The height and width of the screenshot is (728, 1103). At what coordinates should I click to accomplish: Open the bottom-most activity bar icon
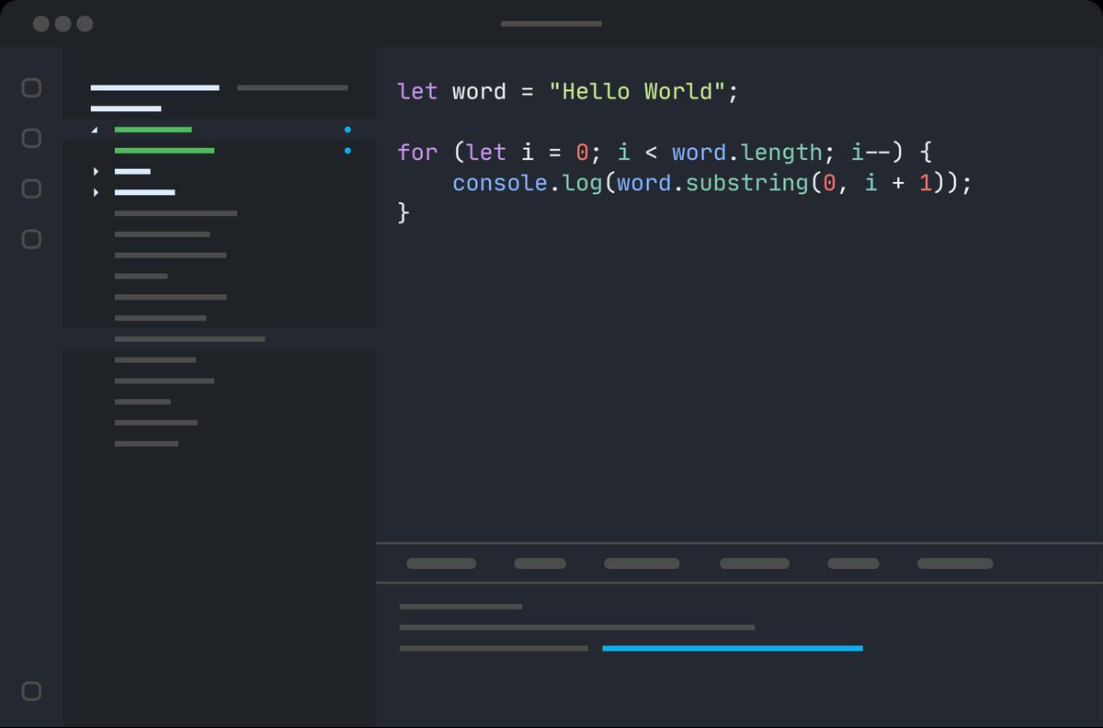pyautogui.click(x=31, y=691)
